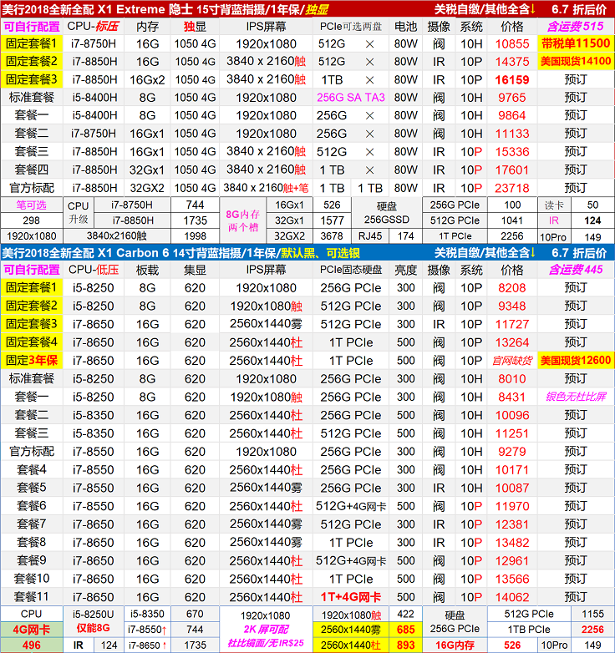Click the 杜比镜面/无IR$25 note cell
Viewport: 615px width, 653px height.
(x=271, y=645)
